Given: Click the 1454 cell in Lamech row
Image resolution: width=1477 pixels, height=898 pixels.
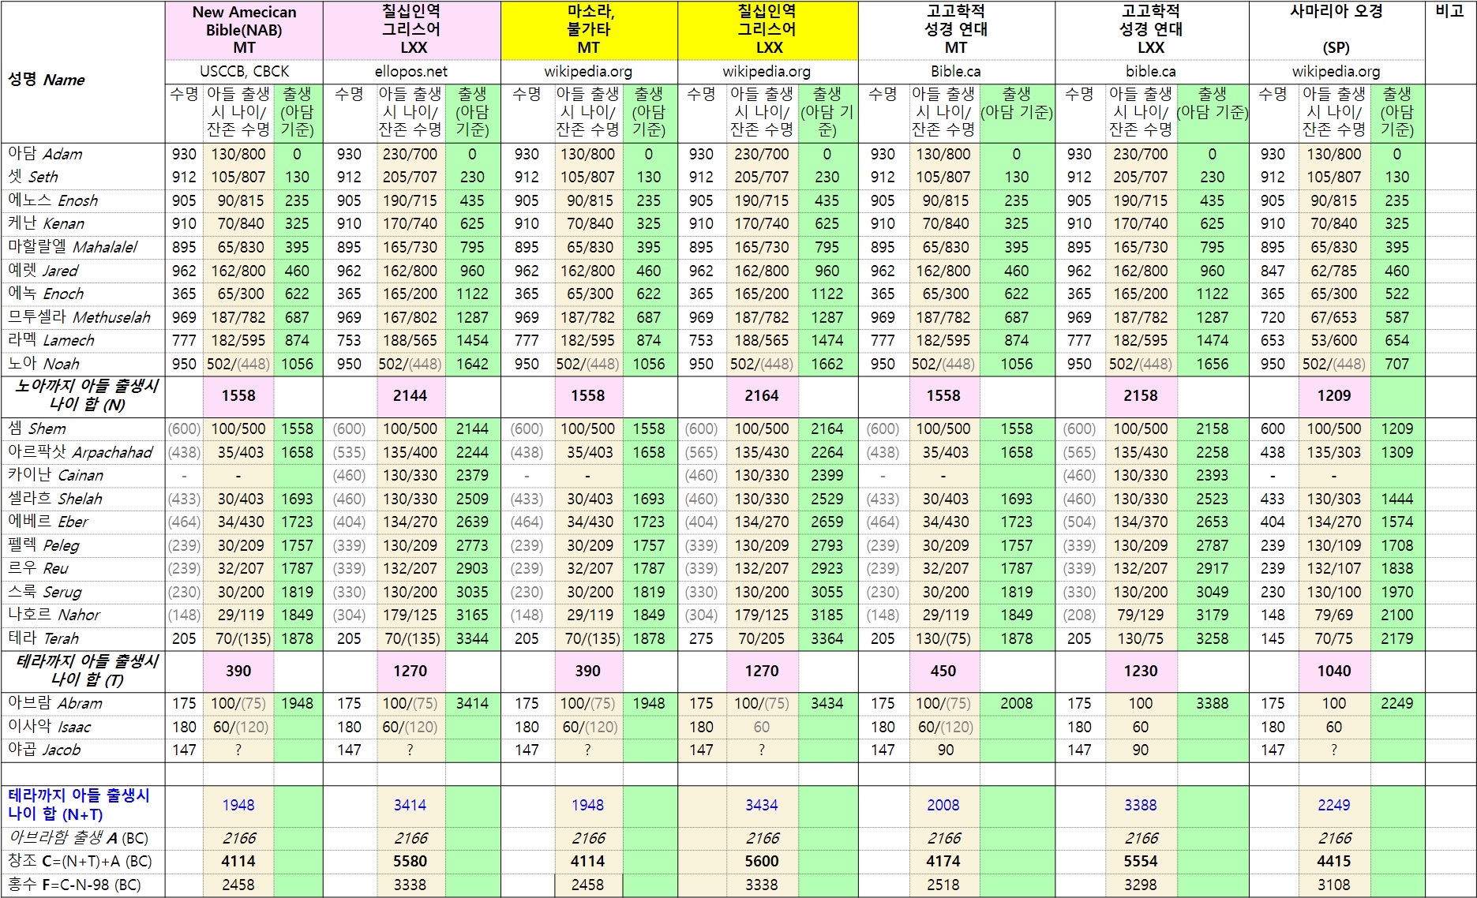Looking at the screenshot, I should (x=472, y=340).
